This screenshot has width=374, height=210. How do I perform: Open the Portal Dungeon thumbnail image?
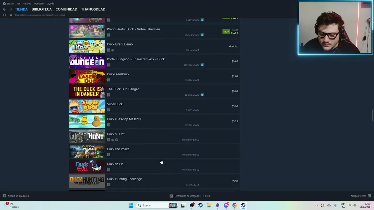[x=87, y=61]
